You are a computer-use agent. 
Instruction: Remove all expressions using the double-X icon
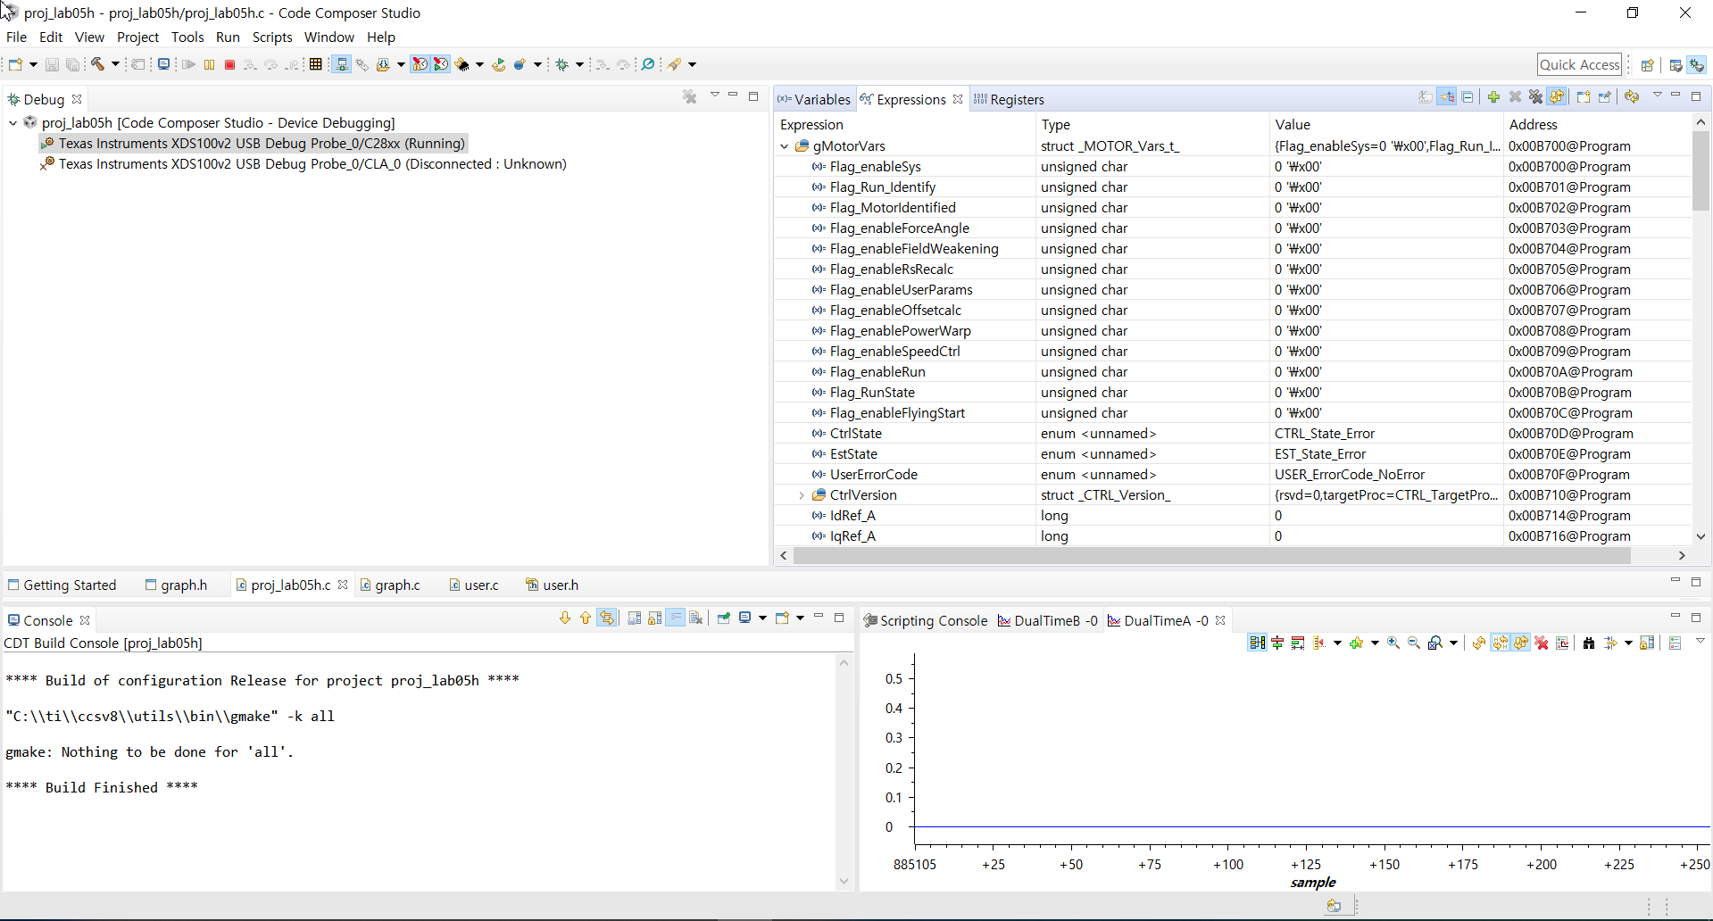[1535, 97]
